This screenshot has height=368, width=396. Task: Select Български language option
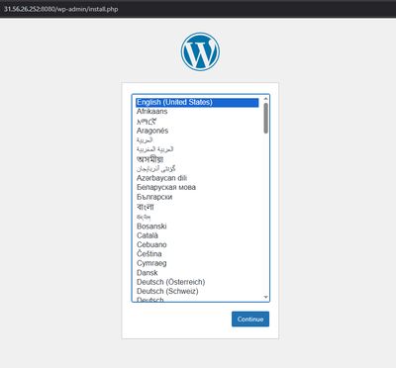[x=197, y=197]
